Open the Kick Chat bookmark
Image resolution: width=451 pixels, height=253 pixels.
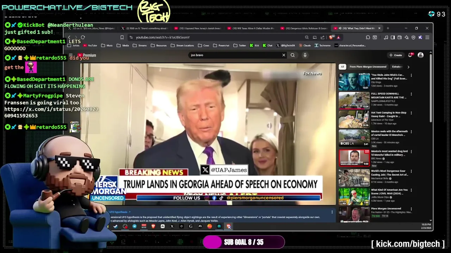(x=267, y=45)
